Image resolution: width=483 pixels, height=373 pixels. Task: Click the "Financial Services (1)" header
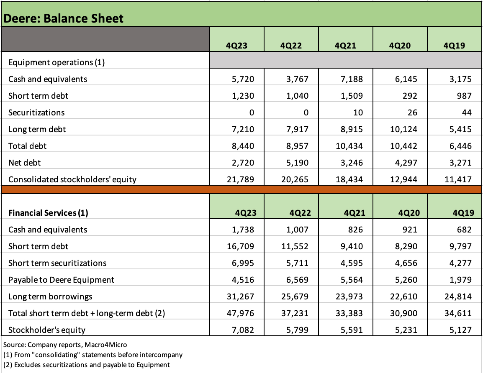point(48,213)
